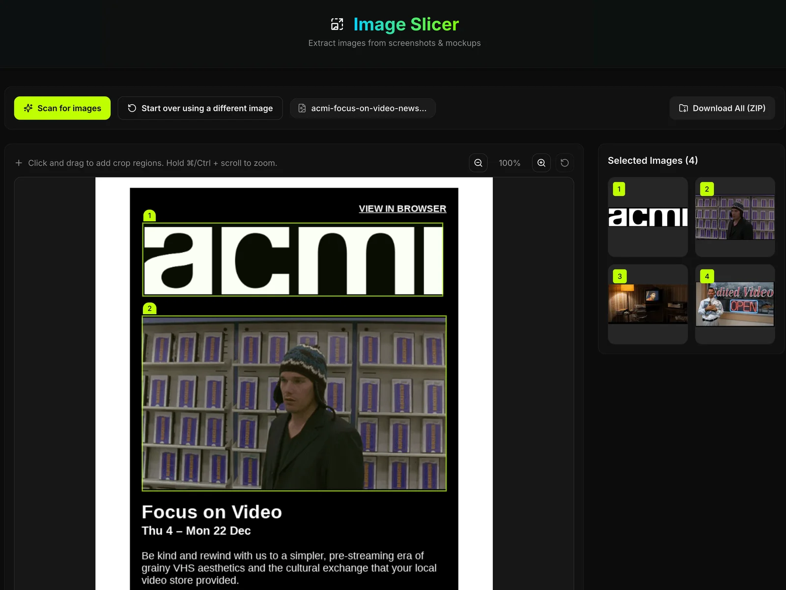Select thumbnail 4 with the OPEN neon sign

735,304
